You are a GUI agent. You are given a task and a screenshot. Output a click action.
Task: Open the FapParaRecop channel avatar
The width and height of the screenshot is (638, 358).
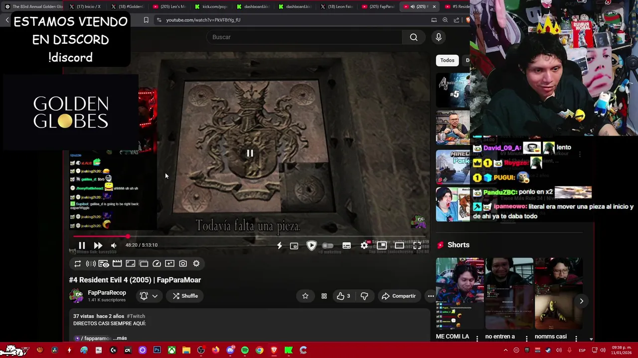pyautogui.click(x=76, y=296)
